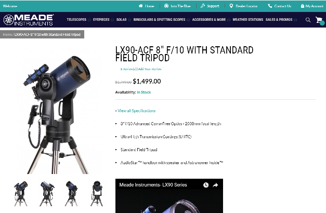
Task: Click the video Watch Later clock icon
Action: click(x=206, y=185)
